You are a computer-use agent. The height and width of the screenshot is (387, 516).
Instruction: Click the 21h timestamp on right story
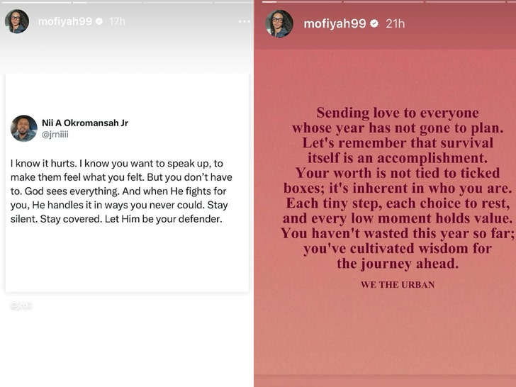[x=396, y=24]
